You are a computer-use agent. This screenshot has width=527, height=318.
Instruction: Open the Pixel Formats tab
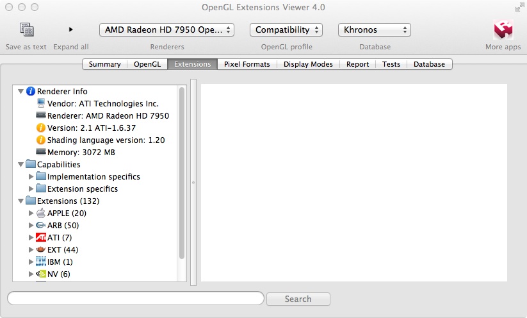pyautogui.click(x=247, y=64)
